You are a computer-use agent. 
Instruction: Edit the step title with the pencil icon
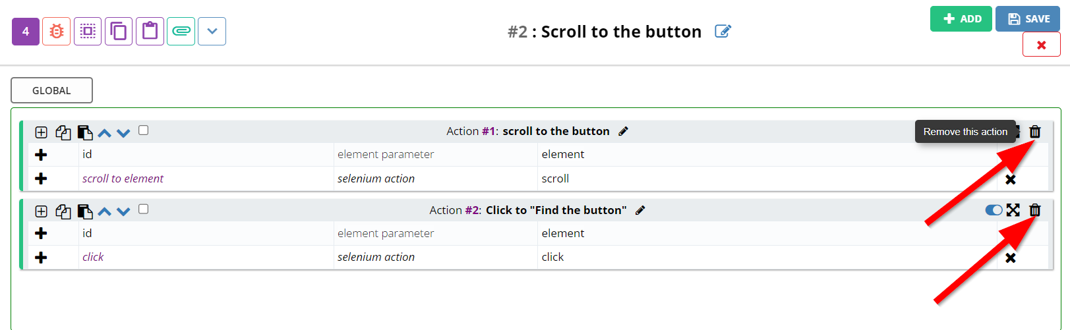723,32
